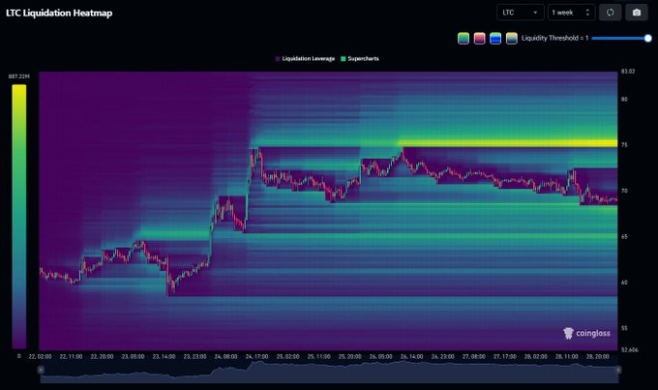
Task: Select the green-teal color theme swatch
Action: (x=464, y=38)
